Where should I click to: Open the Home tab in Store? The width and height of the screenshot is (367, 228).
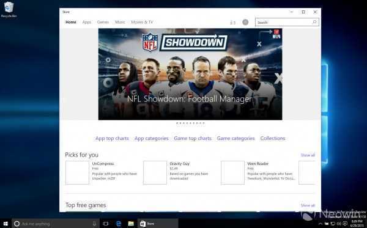point(71,22)
